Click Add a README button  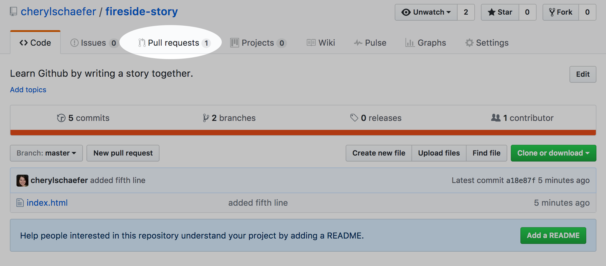click(553, 236)
